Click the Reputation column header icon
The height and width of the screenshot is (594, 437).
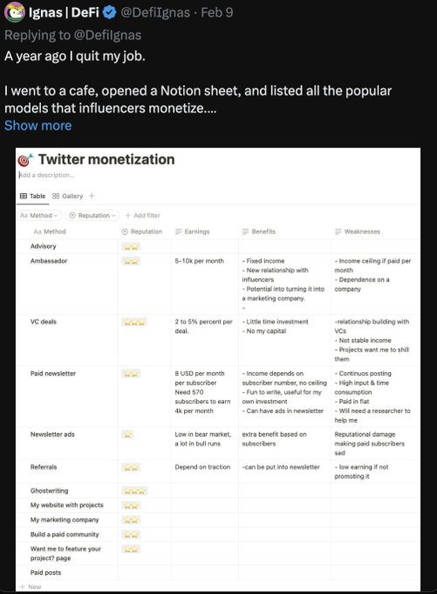(125, 231)
